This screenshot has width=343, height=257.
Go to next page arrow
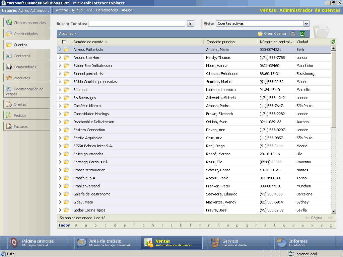coord(331,218)
